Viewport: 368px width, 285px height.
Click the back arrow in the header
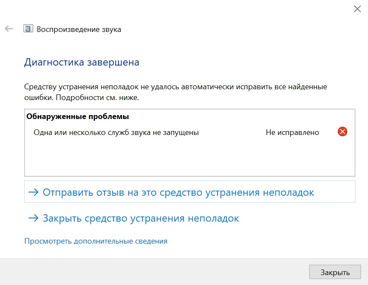[8, 29]
